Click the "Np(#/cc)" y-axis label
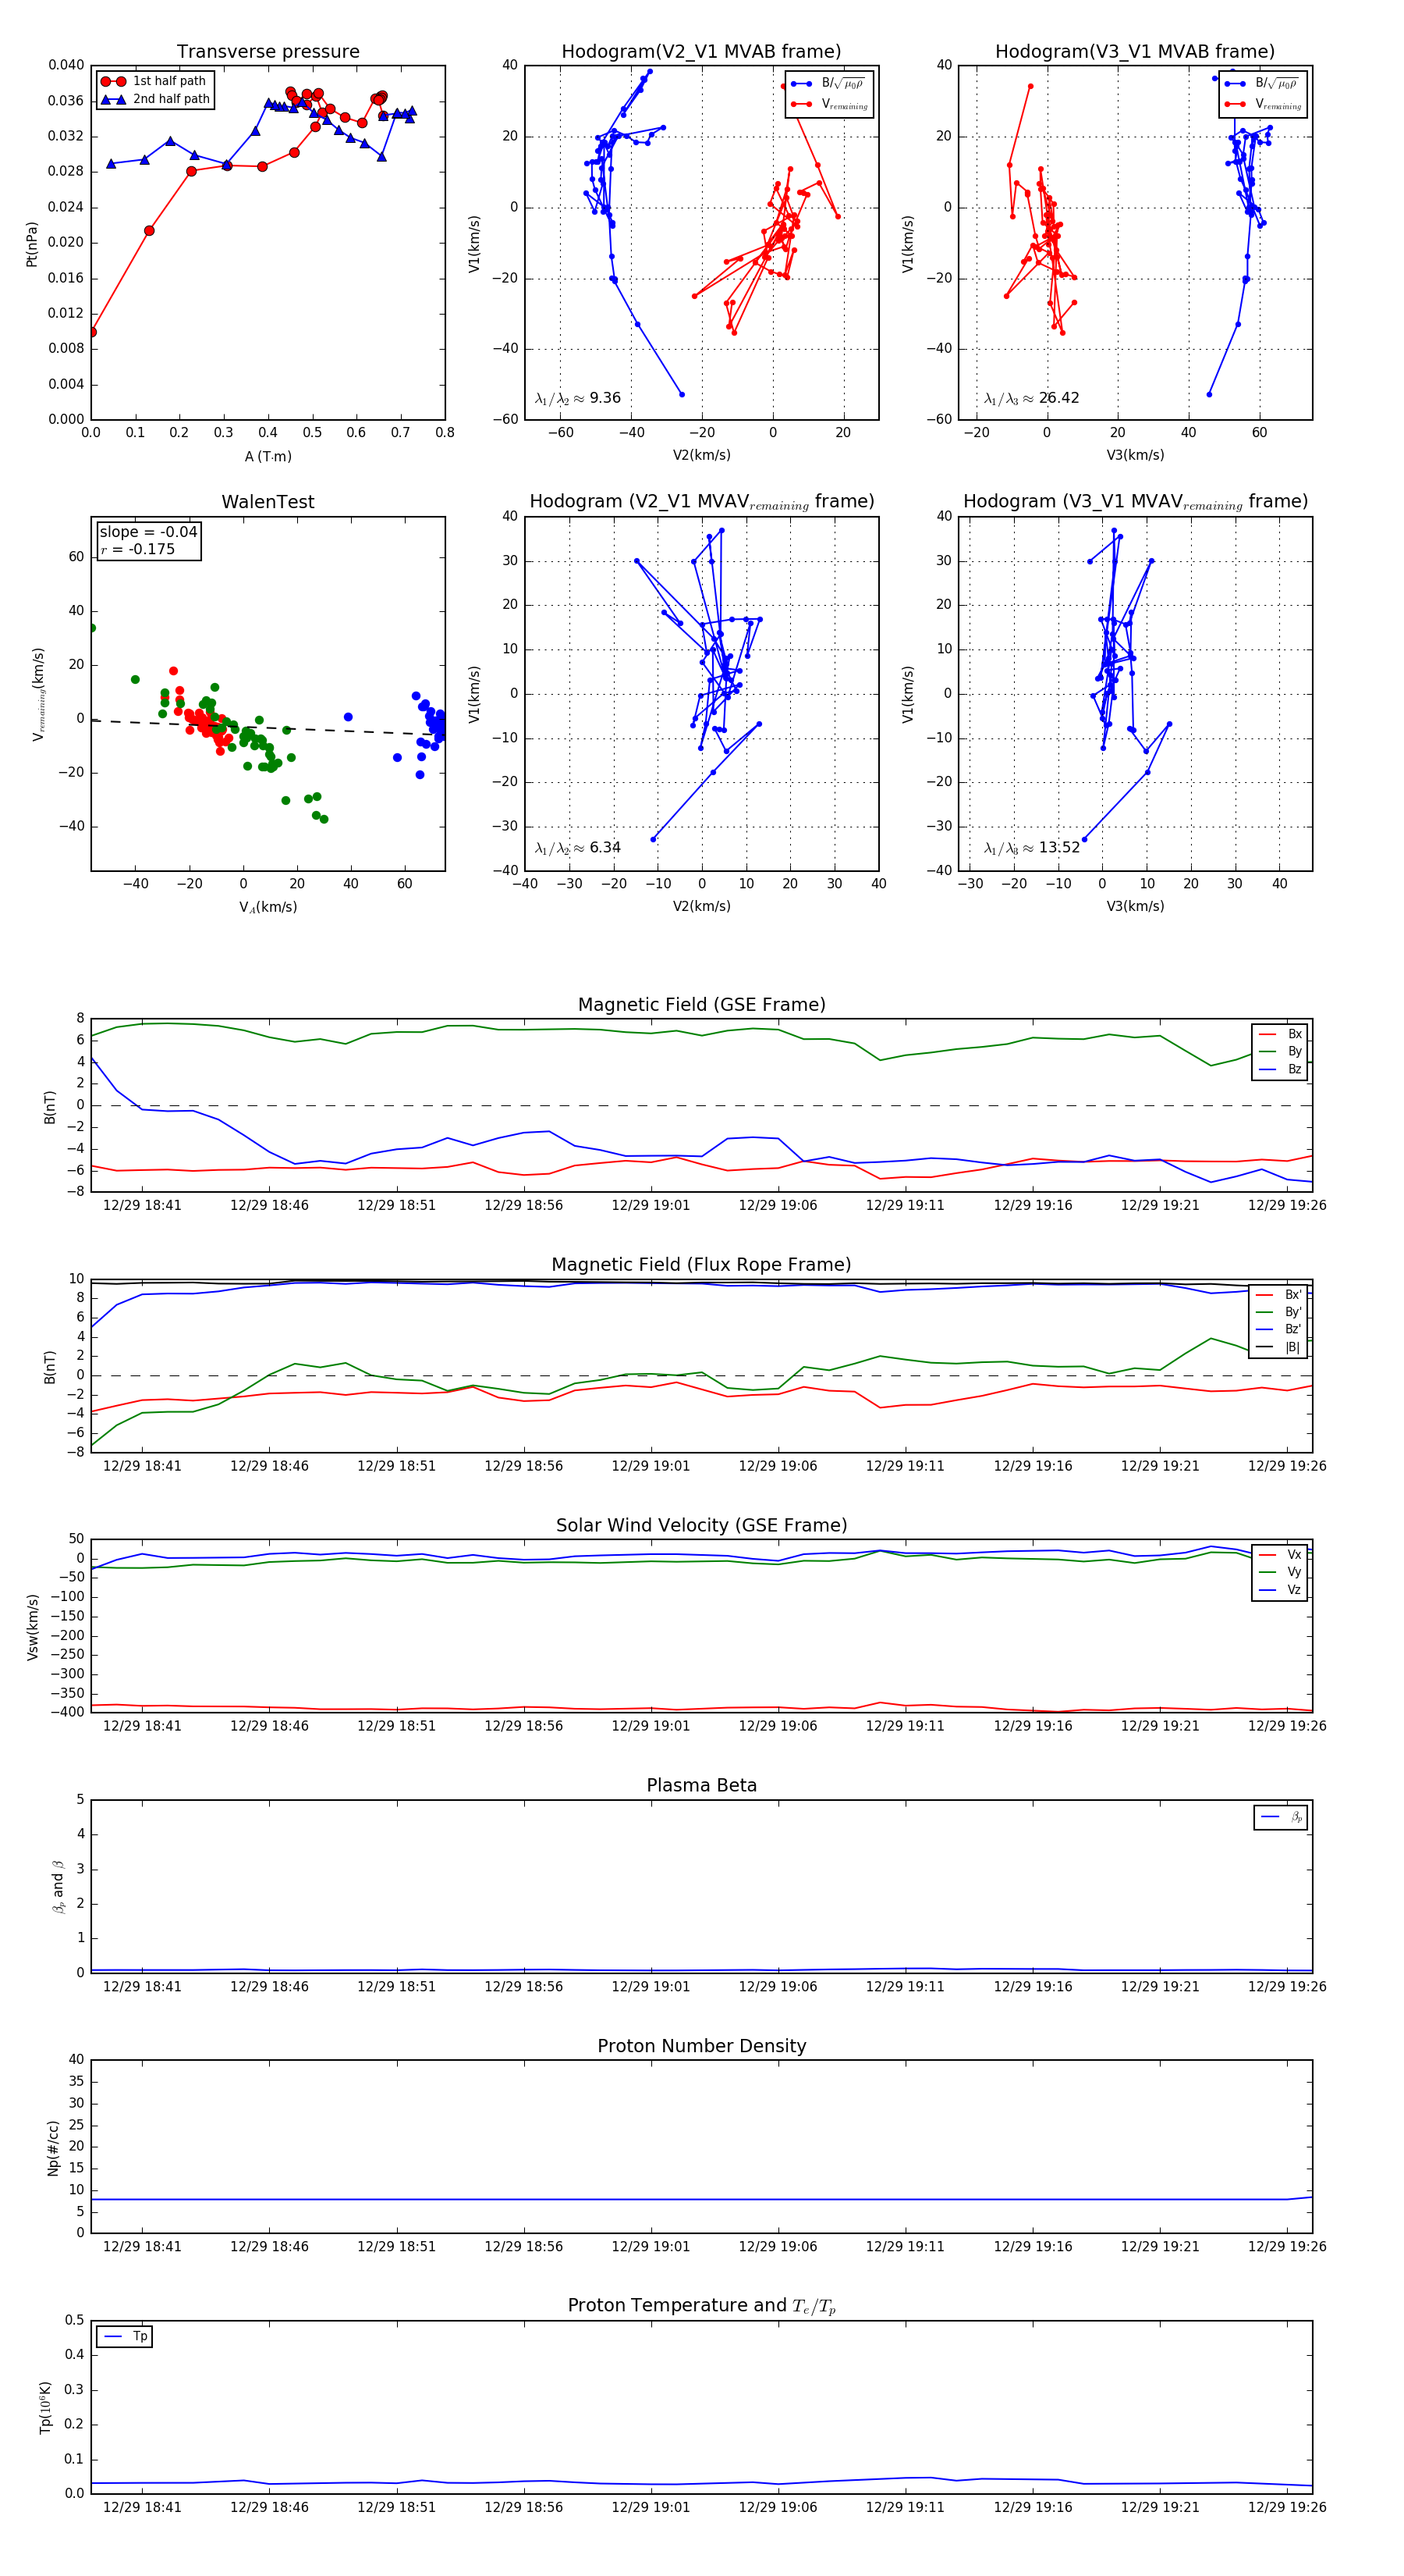 click(x=53, y=2148)
